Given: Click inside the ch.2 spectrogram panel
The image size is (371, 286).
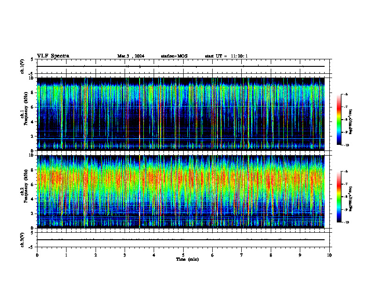Looking at the screenshot, I should (x=181, y=192).
